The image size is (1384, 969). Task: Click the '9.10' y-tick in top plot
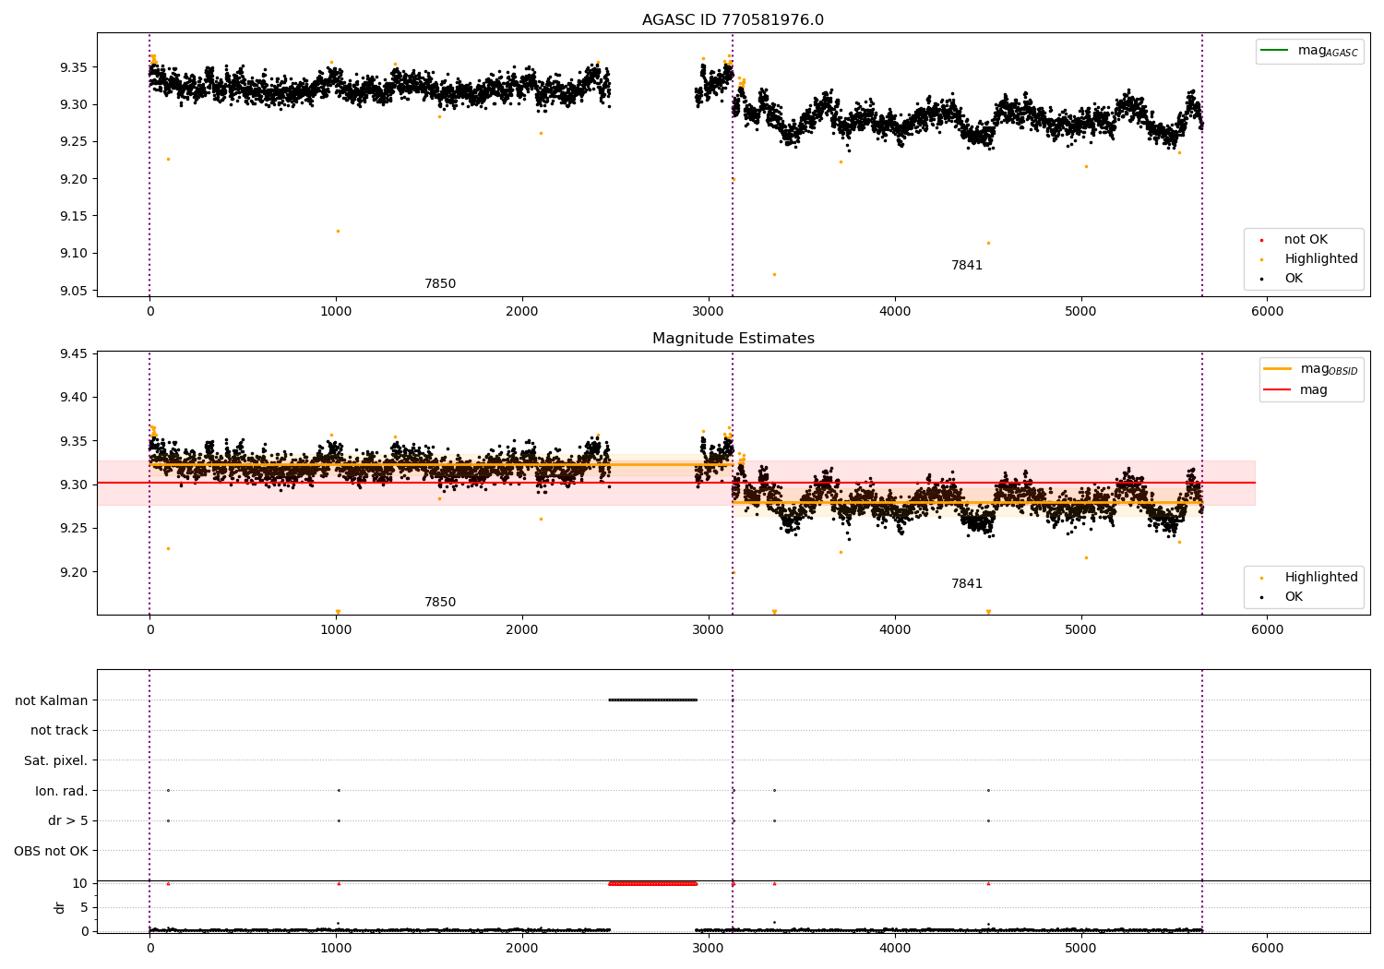tap(75, 254)
